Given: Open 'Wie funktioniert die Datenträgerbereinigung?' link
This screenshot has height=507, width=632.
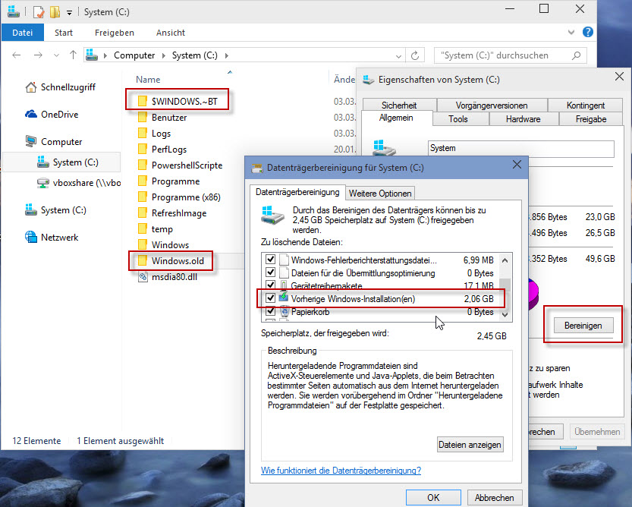Looking at the screenshot, I should (x=341, y=471).
